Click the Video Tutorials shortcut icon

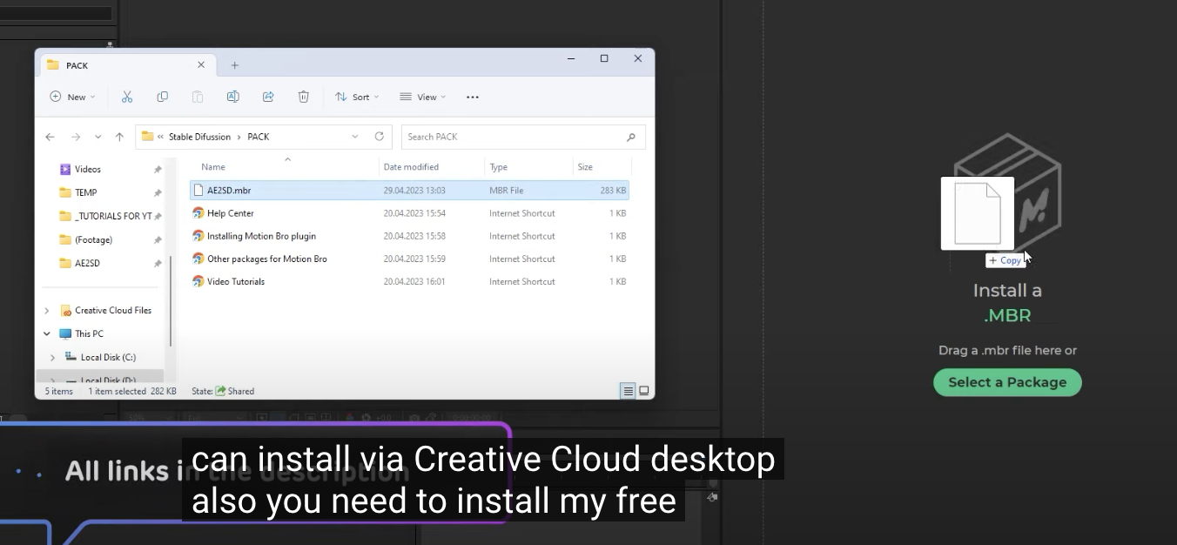198,281
